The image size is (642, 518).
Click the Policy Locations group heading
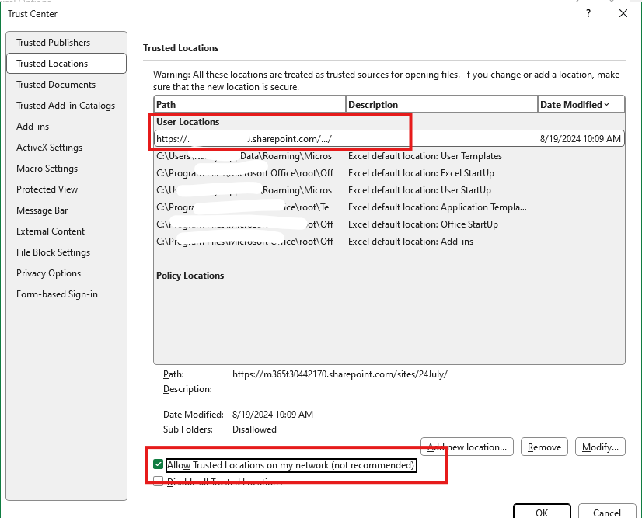190,276
